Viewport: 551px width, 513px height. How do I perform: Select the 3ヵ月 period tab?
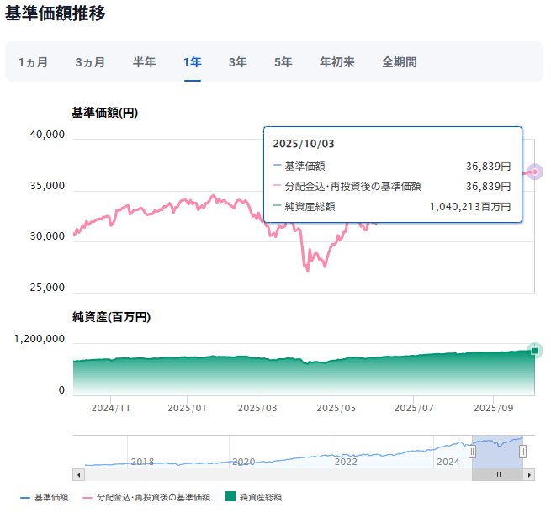pos(90,62)
